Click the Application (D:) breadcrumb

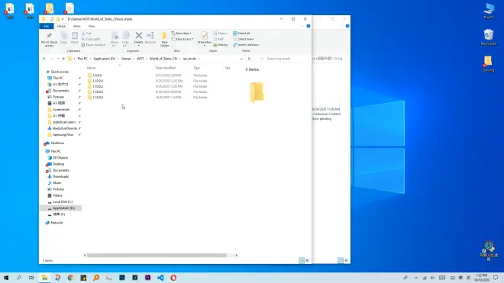tap(105, 59)
